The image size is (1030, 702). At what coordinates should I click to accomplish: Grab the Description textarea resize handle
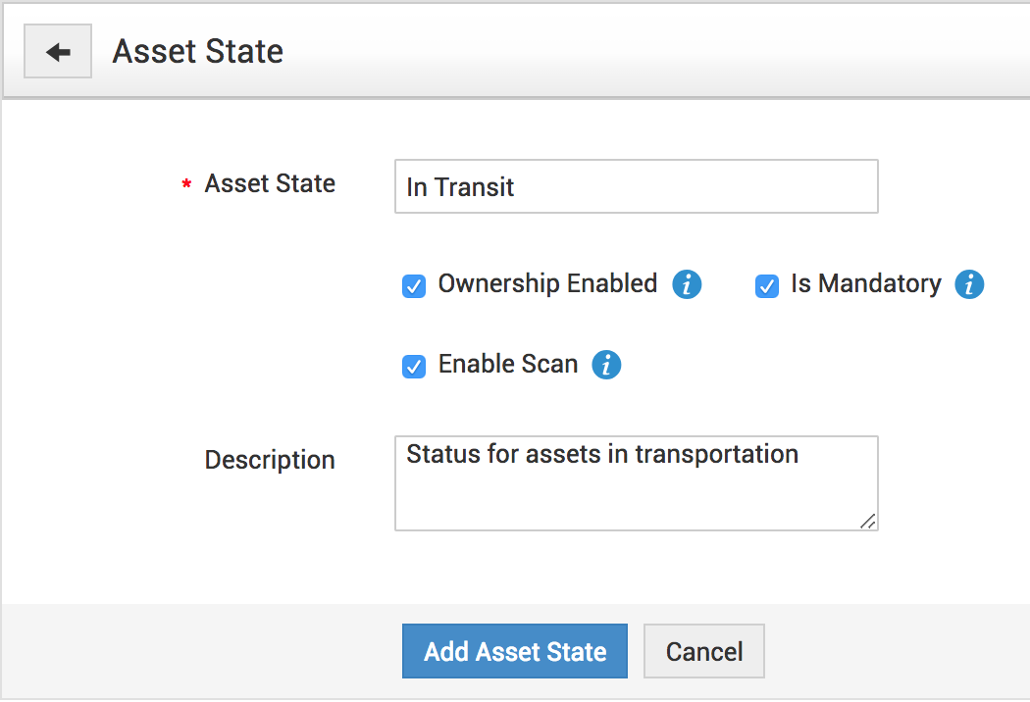pos(868,522)
